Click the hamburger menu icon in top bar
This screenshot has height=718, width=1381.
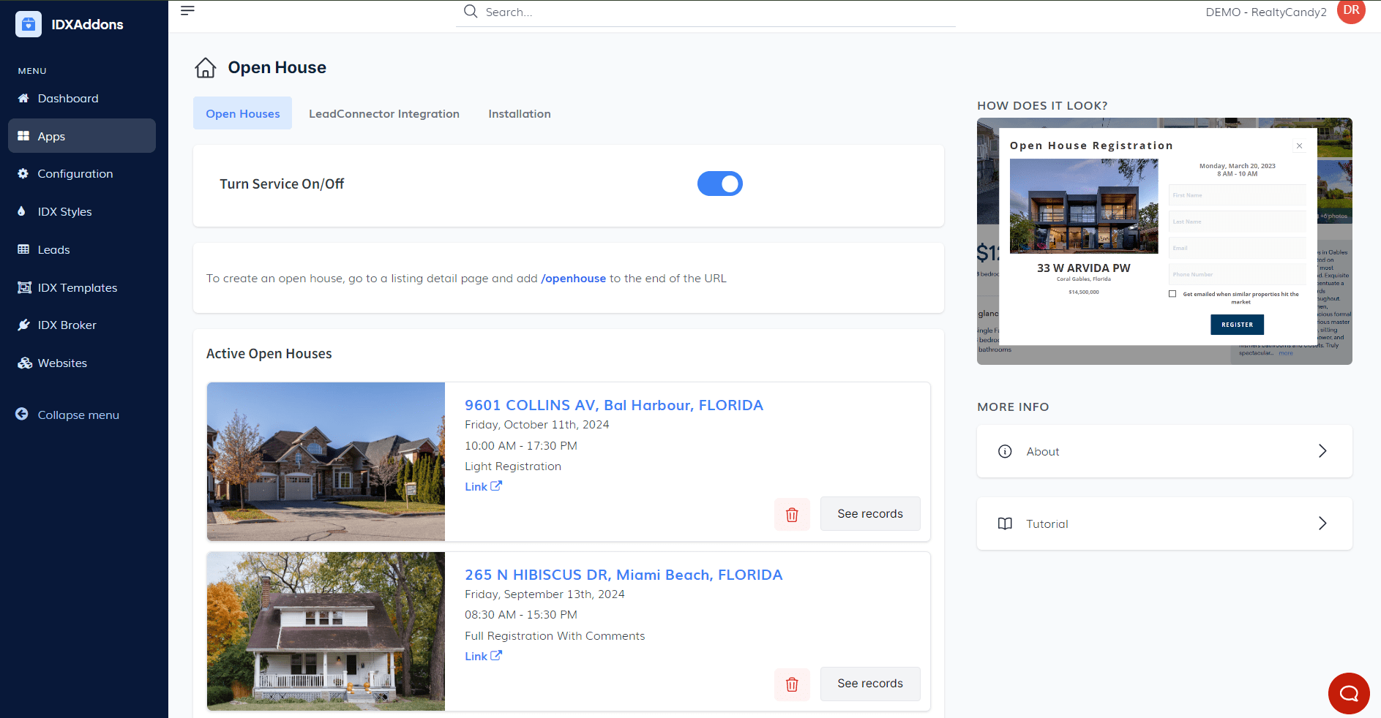(187, 11)
